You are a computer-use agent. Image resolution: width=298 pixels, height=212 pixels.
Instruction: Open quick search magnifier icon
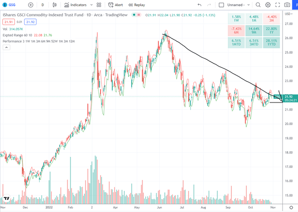(258, 5)
